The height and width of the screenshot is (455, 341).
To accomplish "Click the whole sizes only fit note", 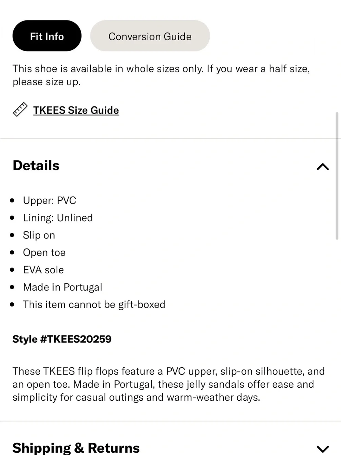I will click(161, 75).
